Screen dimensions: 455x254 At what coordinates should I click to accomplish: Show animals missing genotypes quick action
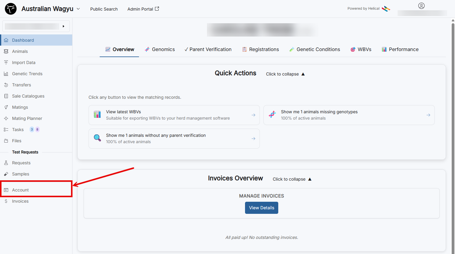pyautogui.click(x=349, y=115)
